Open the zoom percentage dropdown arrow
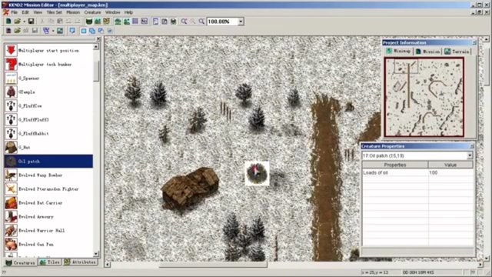Viewport: 492px width, 277px height. (x=241, y=22)
